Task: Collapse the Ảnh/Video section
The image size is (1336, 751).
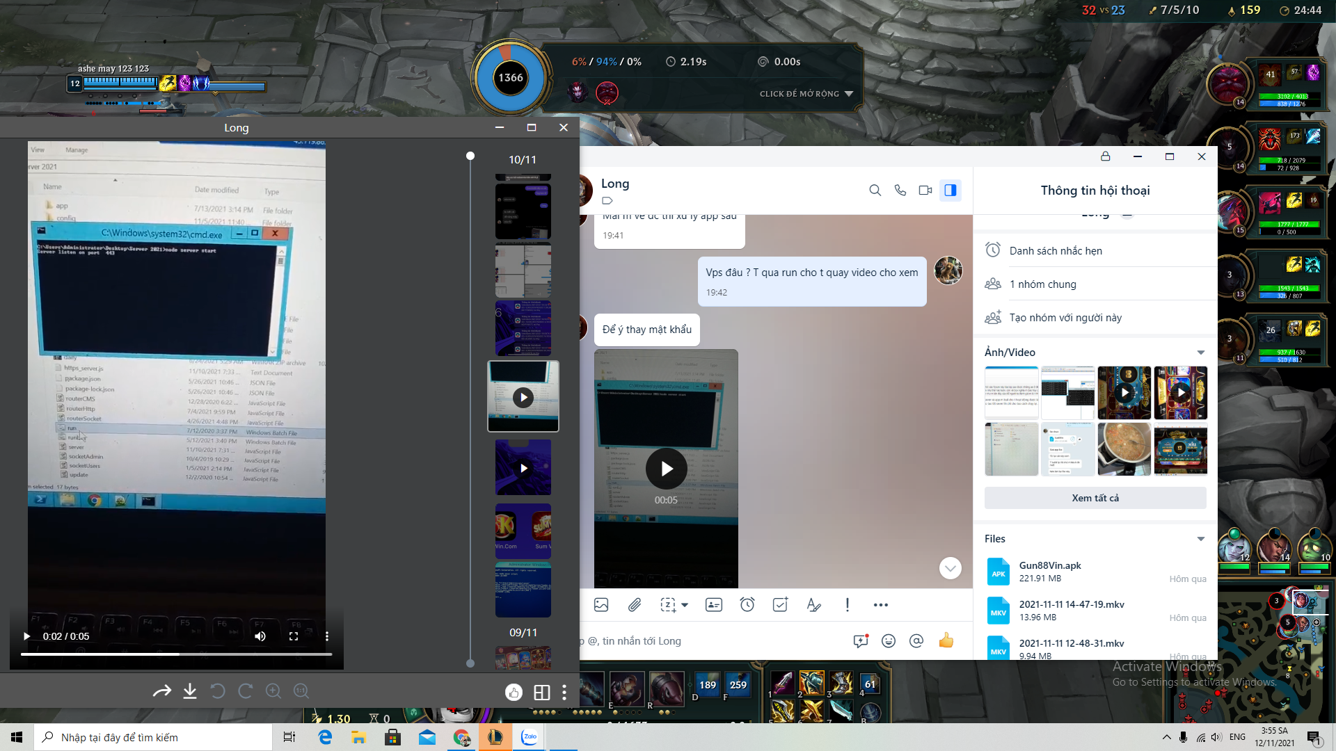Action: 1200,353
